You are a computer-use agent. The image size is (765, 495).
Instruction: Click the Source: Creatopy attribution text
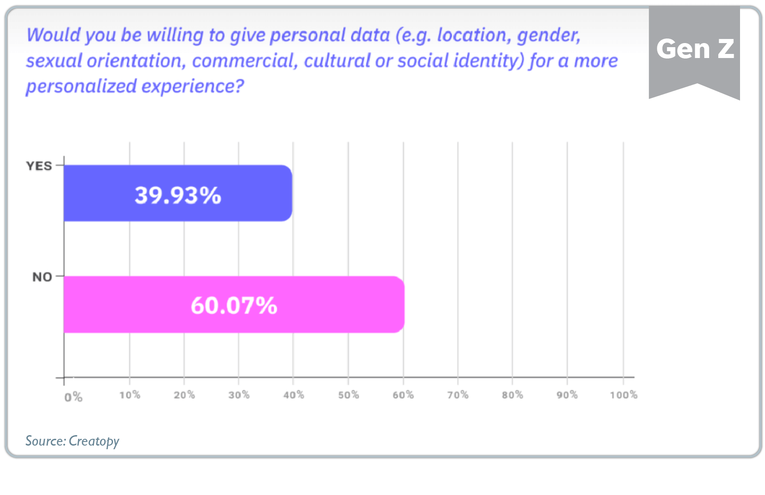[72, 441]
